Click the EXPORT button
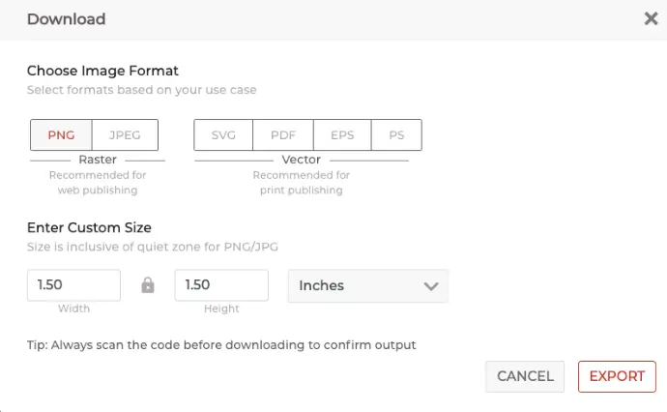667x412 pixels. pyautogui.click(x=617, y=376)
